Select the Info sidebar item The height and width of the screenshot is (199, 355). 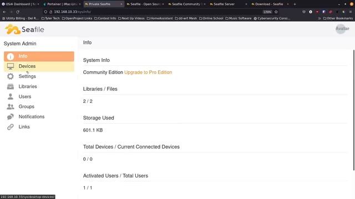coord(39,56)
